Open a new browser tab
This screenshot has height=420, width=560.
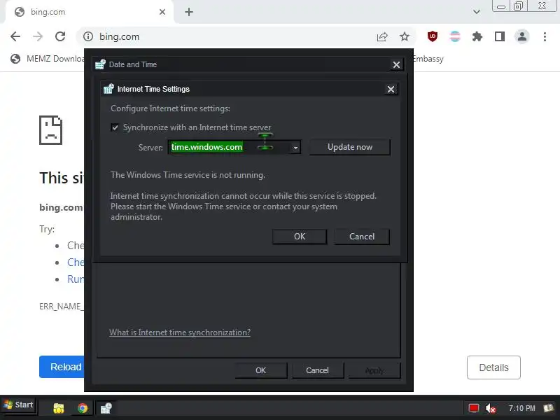click(189, 12)
